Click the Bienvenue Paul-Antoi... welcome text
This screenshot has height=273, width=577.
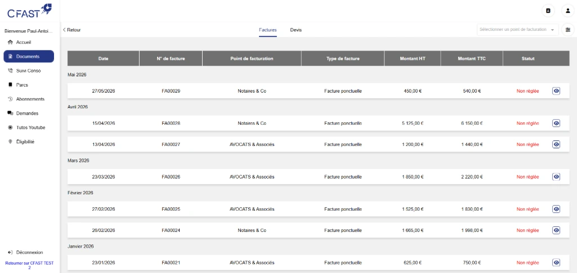[28, 31]
